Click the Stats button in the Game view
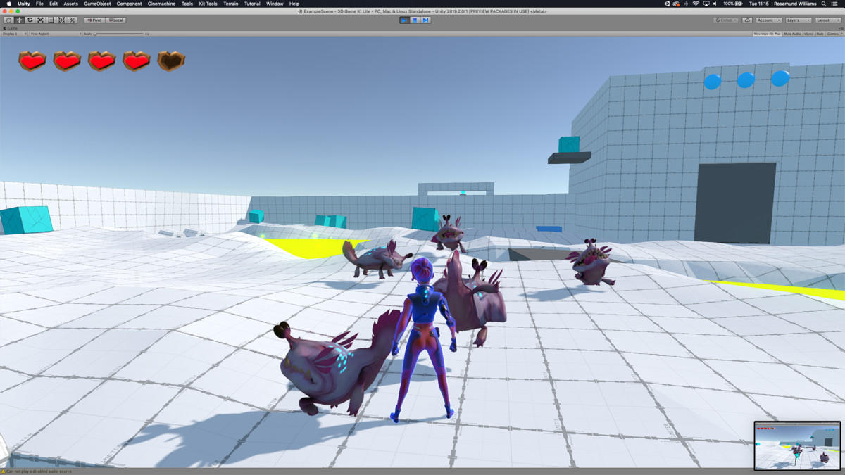Screen dimensions: 845x475 (x=819, y=33)
